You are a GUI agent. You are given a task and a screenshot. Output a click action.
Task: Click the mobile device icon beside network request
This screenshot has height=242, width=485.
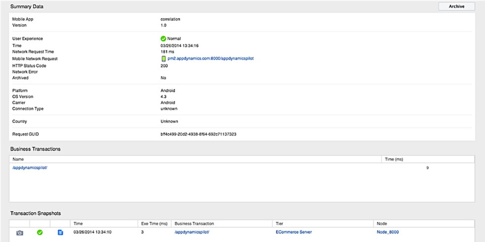pyautogui.click(x=163, y=58)
